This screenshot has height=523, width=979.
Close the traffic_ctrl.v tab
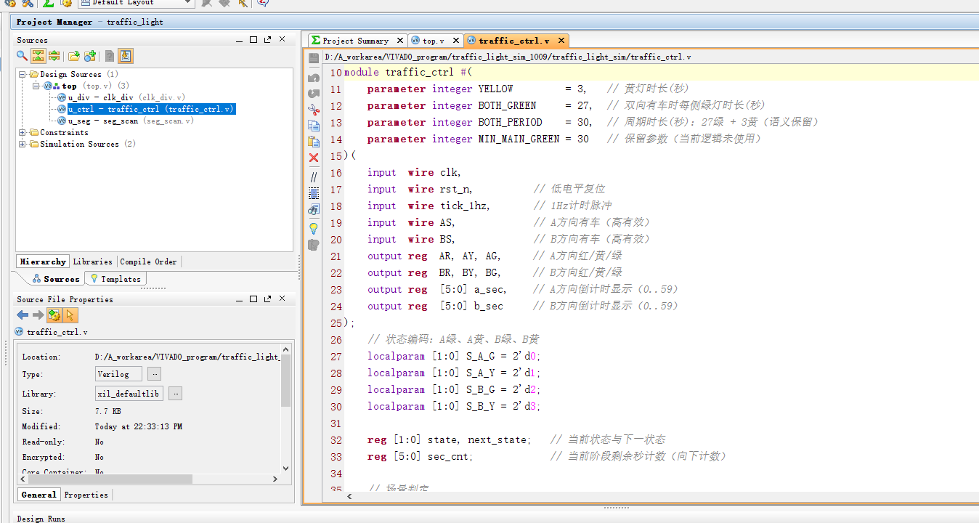tap(561, 41)
